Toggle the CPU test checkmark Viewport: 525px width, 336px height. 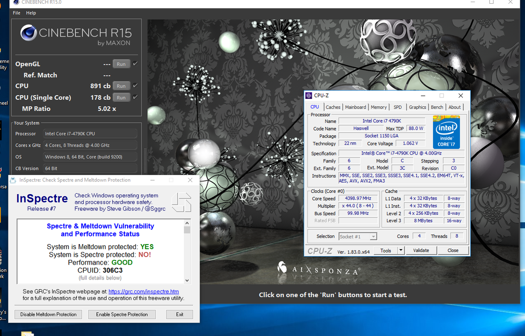click(135, 85)
